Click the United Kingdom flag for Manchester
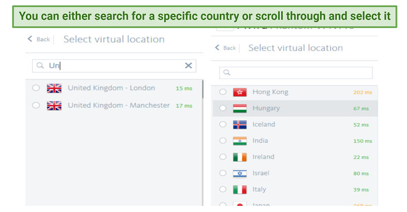 (54, 106)
